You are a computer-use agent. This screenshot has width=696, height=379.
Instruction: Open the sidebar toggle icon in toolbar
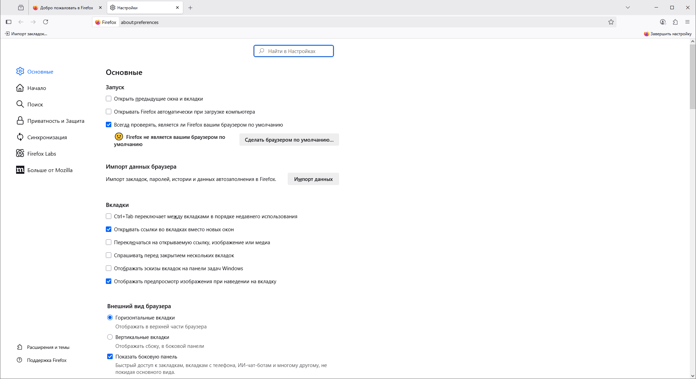coord(9,22)
